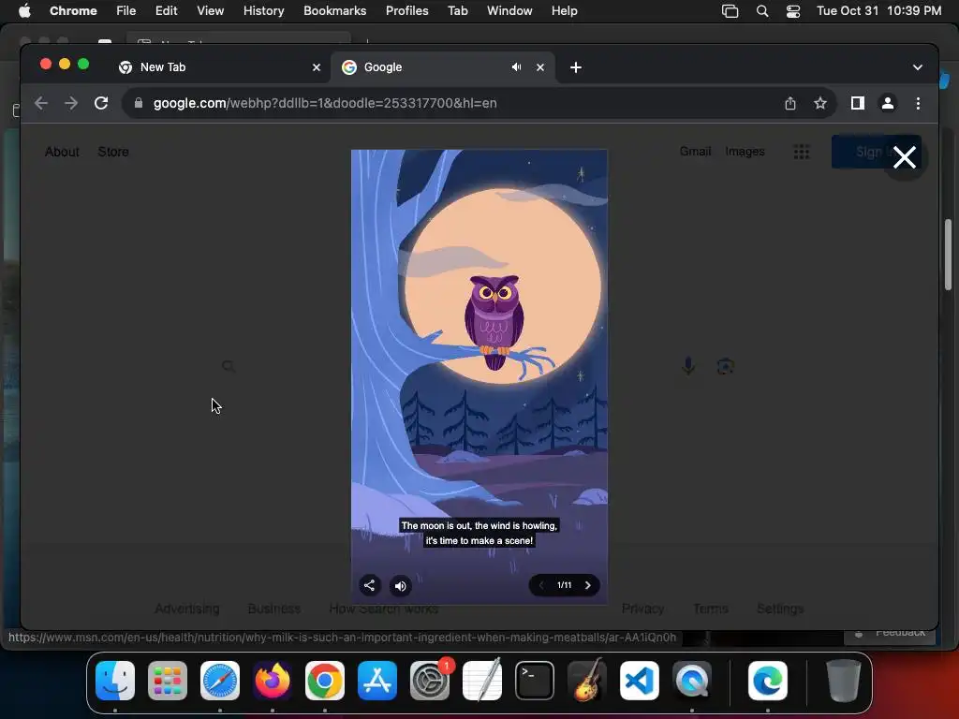
Task: Open the Advertising footer link
Action: coord(187,609)
